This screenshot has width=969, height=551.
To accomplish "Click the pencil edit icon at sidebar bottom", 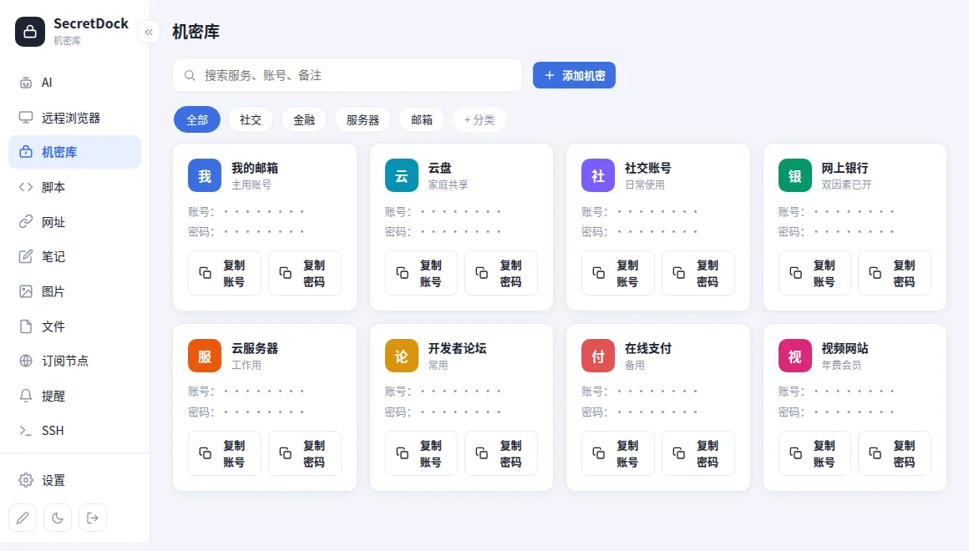I will (x=23, y=518).
